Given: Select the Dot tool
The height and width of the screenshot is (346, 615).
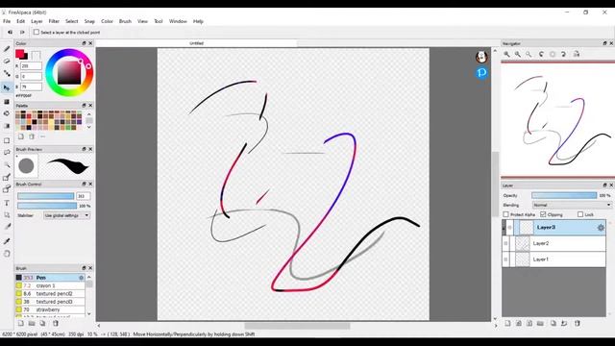Looking at the screenshot, I should (x=7, y=73).
